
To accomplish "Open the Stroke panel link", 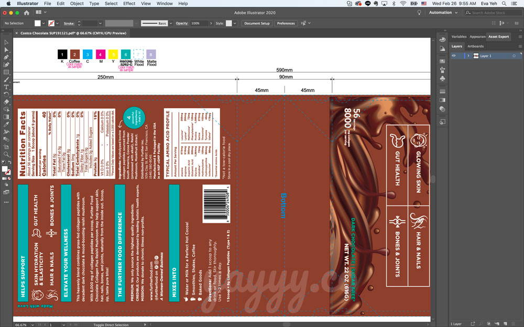I will tap(69, 24).
